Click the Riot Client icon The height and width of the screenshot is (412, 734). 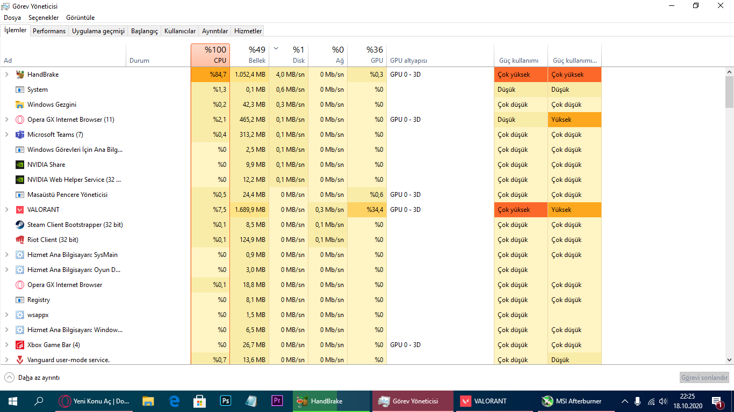click(x=20, y=240)
